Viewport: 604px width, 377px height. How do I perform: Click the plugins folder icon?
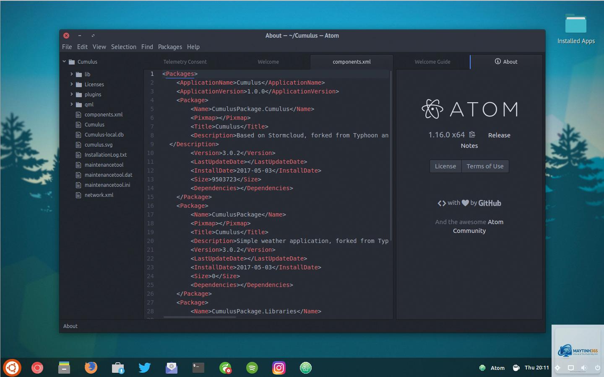(x=79, y=94)
